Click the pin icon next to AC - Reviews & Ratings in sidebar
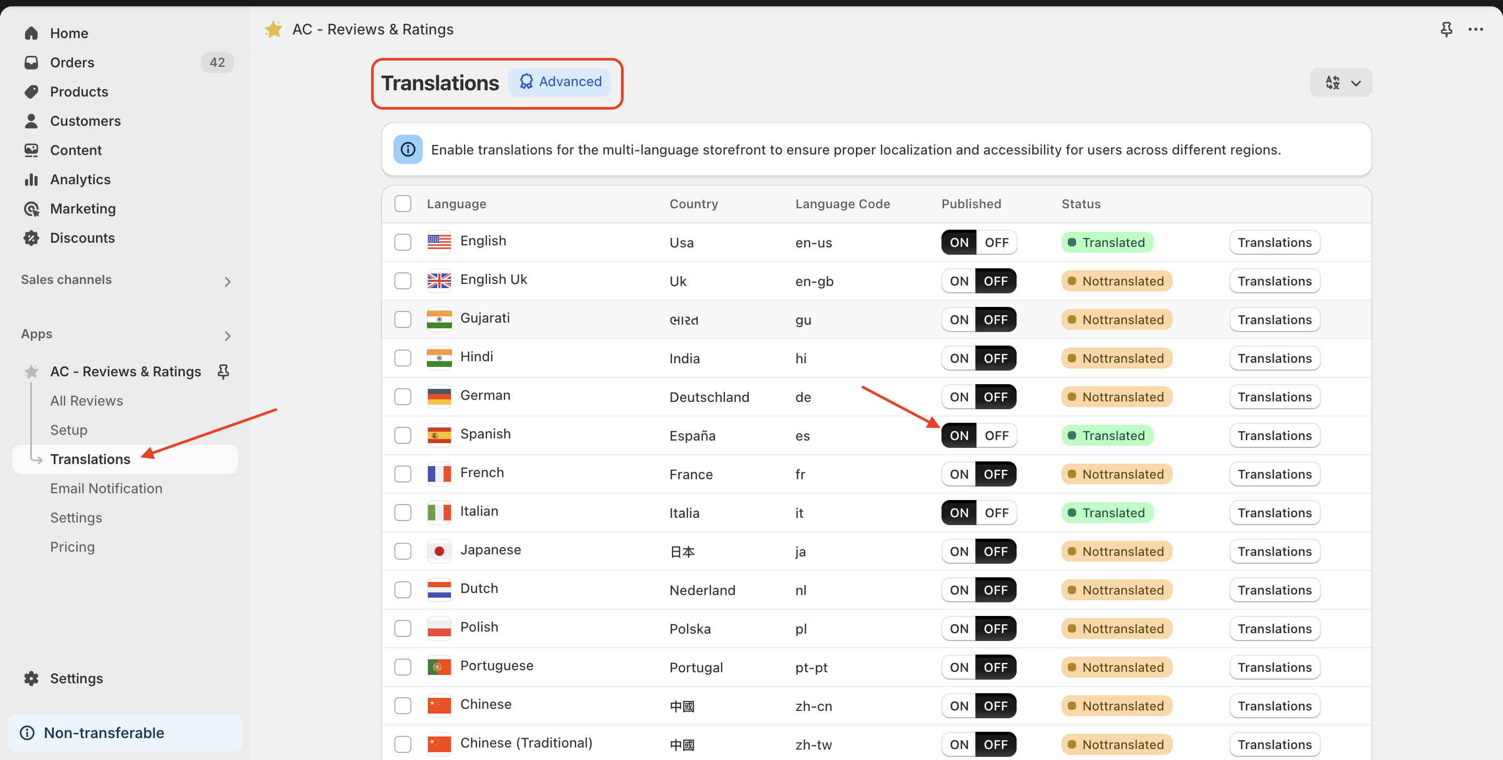 [223, 371]
